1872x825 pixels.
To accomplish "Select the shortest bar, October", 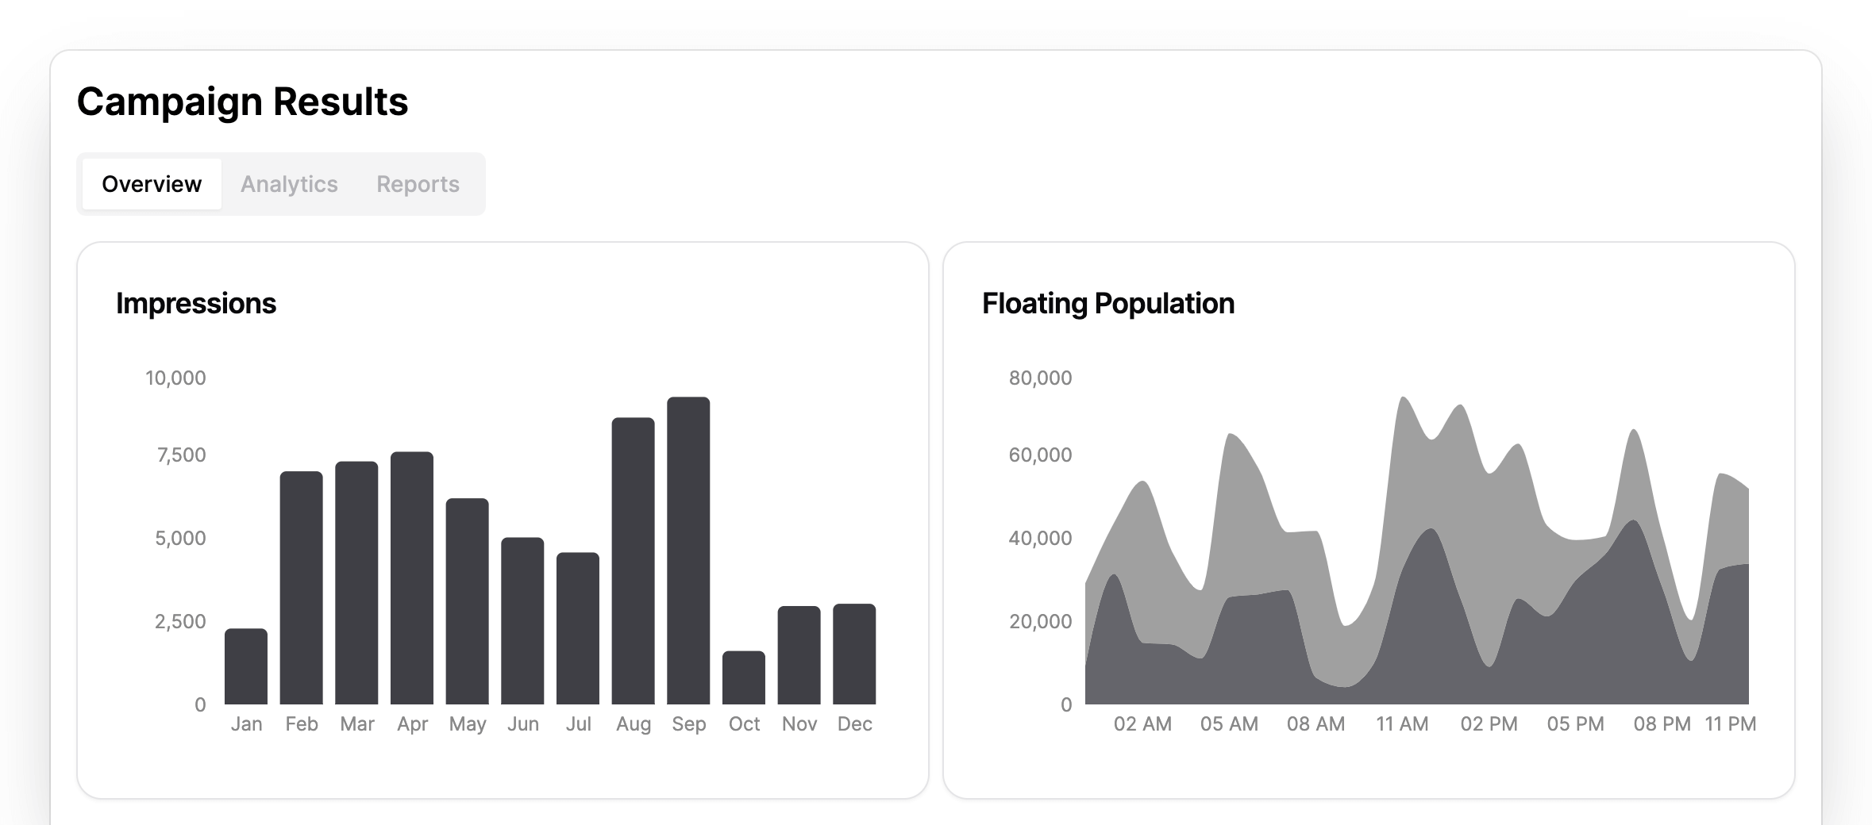I will point(744,678).
